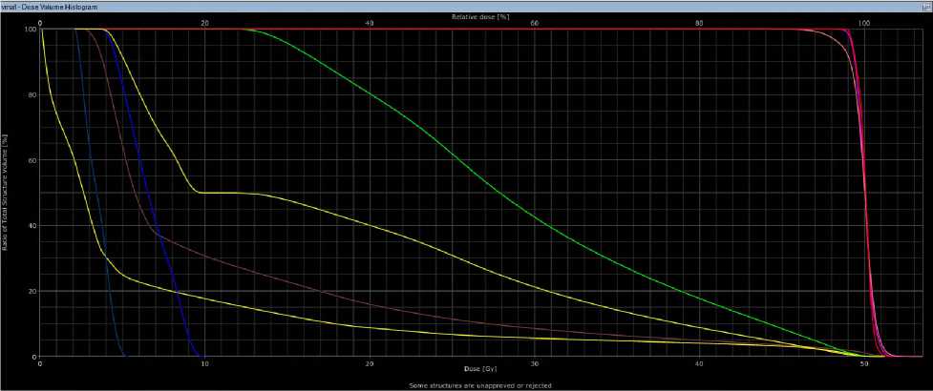
Task: Click the 30 tick on the Dose [Gy] axis
Action: tap(535, 362)
